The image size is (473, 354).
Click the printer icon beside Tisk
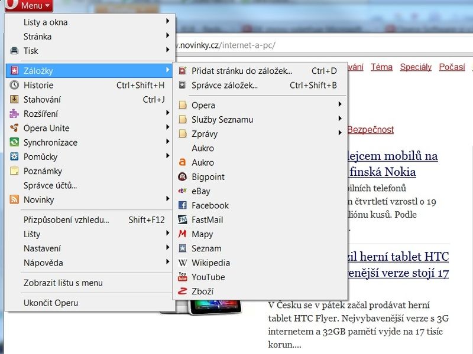pyautogui.click(x=14, y=51)
